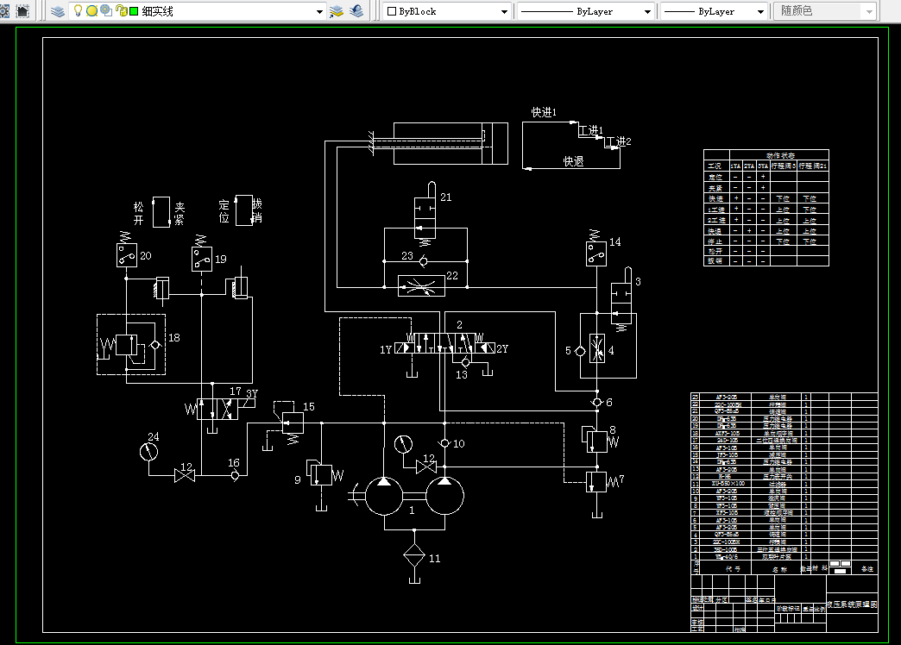Viewport: 901px width, 645px height.
Task: Click the filter symbol labeled 11
Action: pyautogui.click(x=414, y=556)
